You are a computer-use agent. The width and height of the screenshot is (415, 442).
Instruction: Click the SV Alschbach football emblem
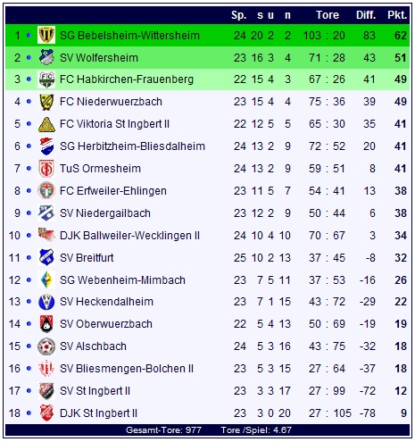click(x=46, y=346)
